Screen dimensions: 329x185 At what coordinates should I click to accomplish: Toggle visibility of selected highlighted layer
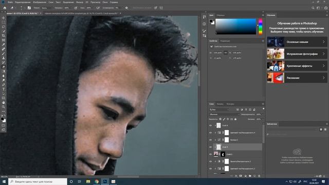210,147
